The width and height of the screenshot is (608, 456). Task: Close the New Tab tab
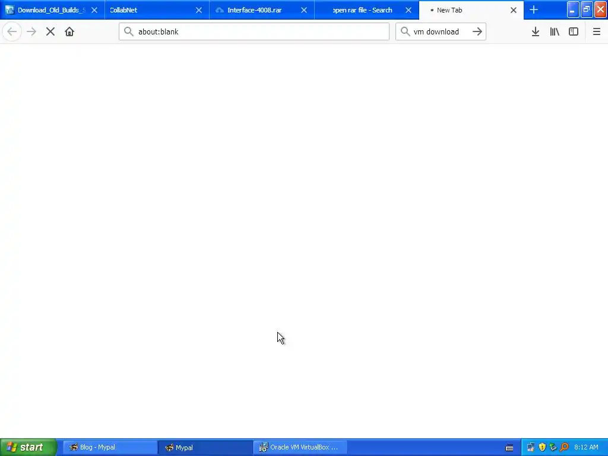coord(514,10)
